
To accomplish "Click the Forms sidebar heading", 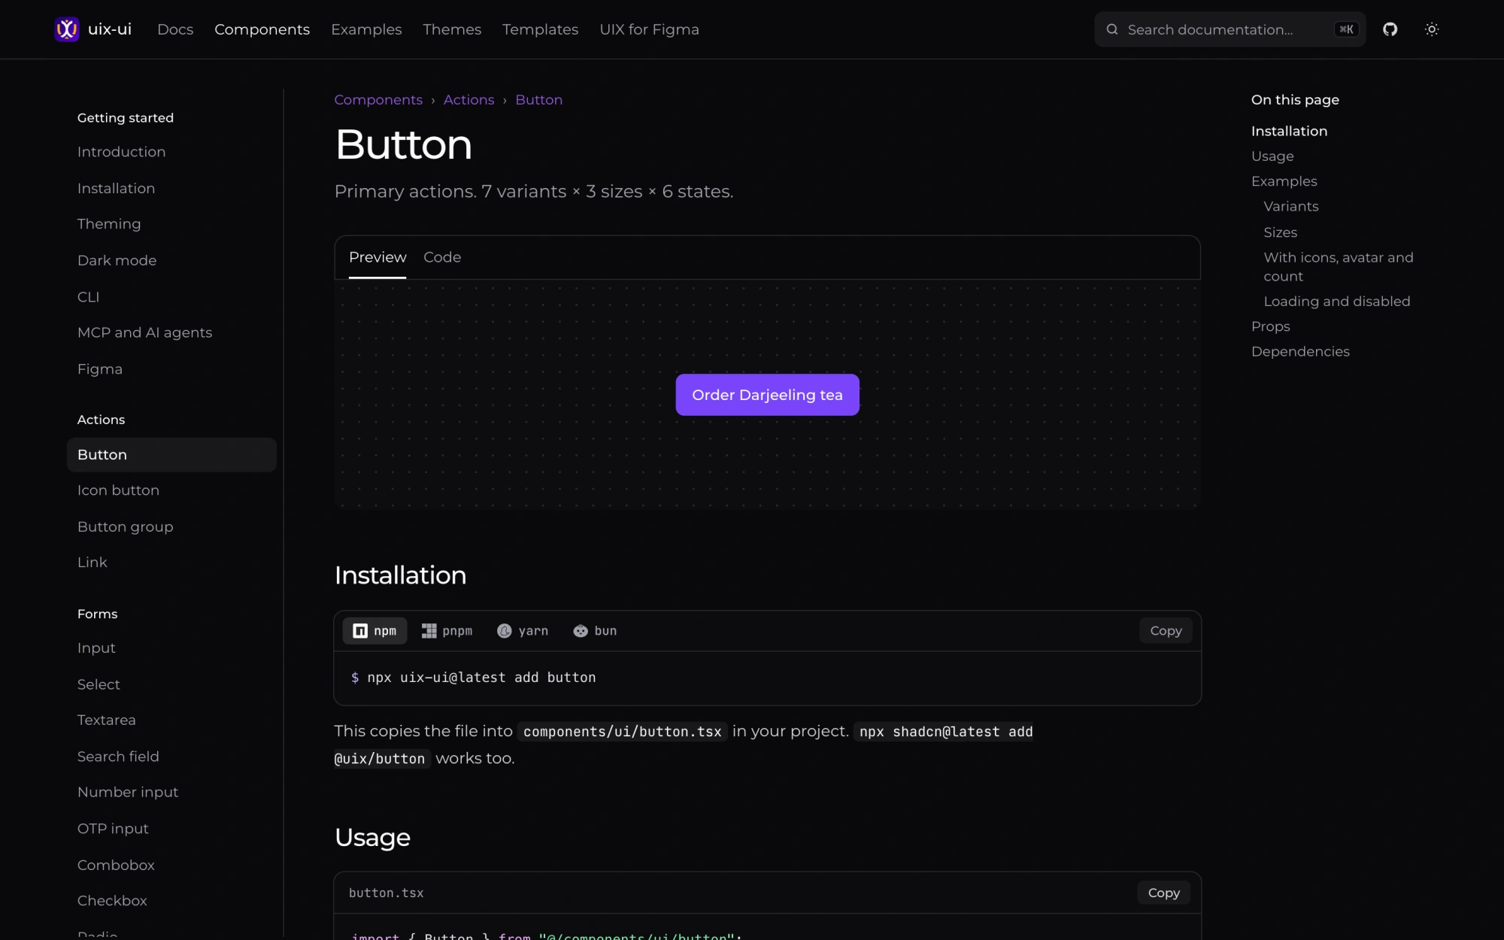I will [97, 614].
